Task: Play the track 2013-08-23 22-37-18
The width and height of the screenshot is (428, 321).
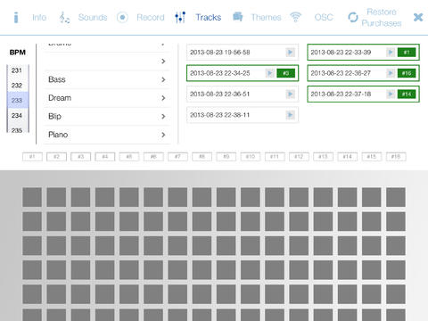Action: (391, 95)
